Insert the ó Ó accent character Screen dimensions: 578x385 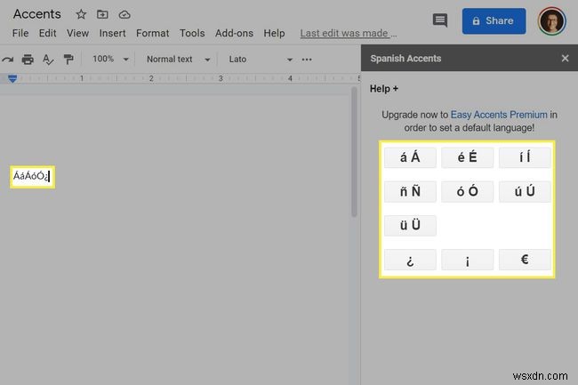[467, 191]
